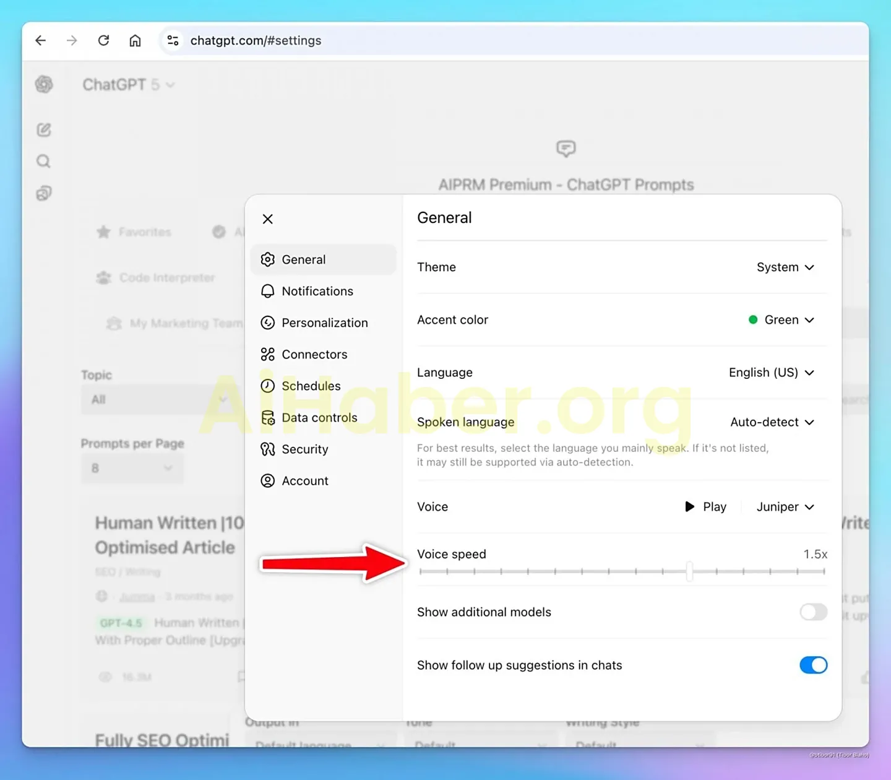891x780 pixels.
Task: Open a new chat with the compose icon
Action: pyautogui.click(x=43, y=129)
